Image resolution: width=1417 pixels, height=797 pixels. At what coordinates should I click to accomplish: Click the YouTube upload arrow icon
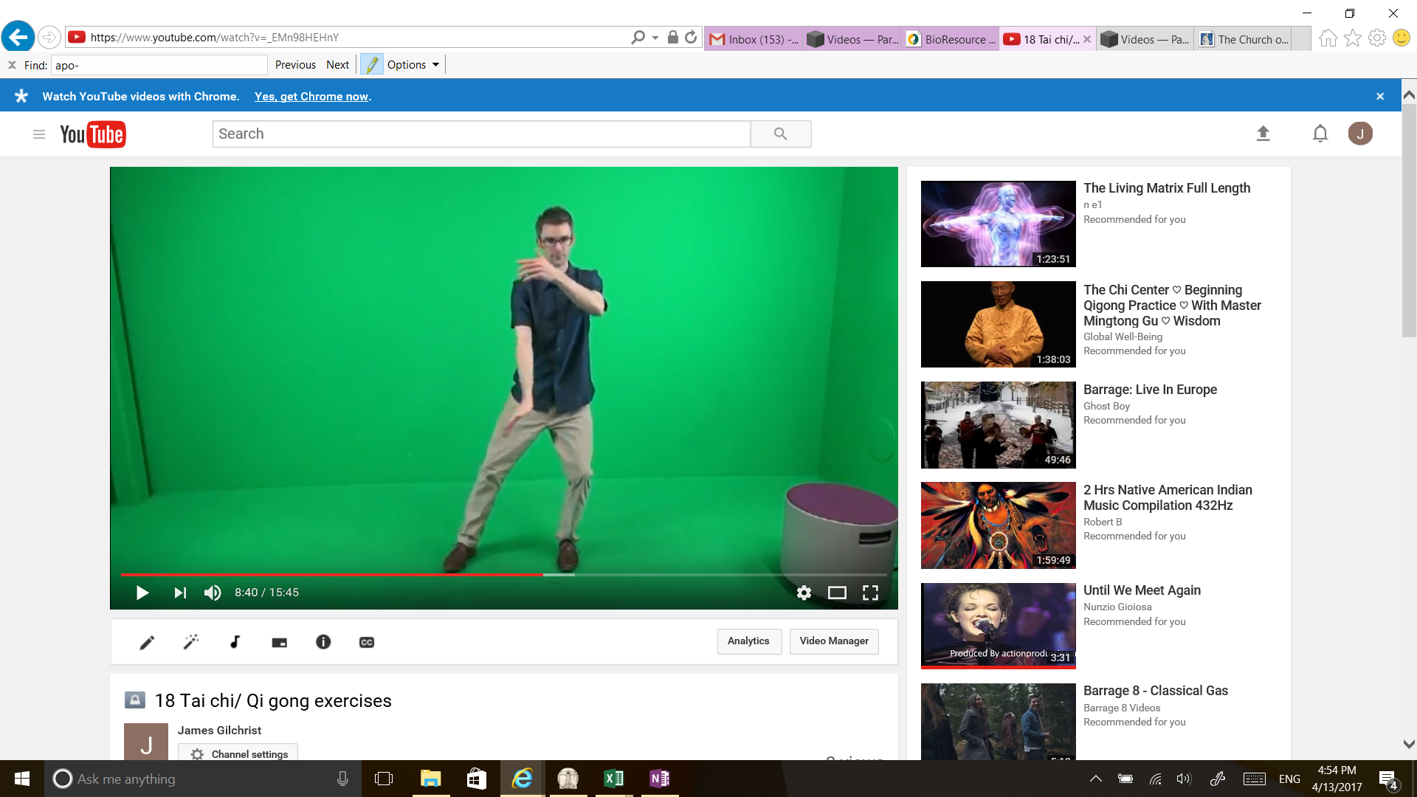[1263, 134]
